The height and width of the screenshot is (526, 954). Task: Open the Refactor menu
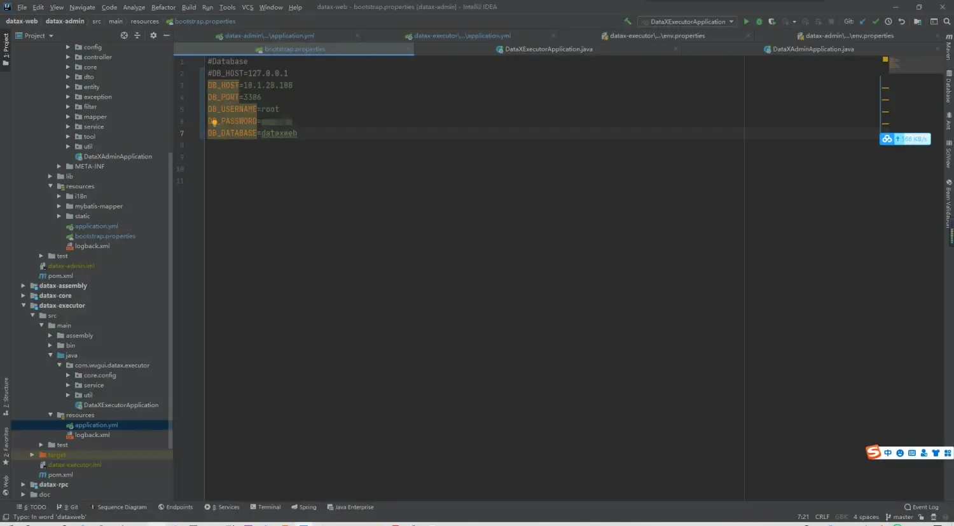[x=163, y=7]
